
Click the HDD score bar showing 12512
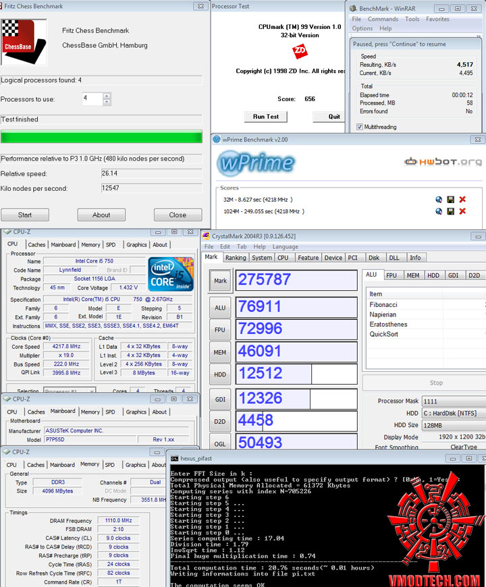tap(296, 374)
